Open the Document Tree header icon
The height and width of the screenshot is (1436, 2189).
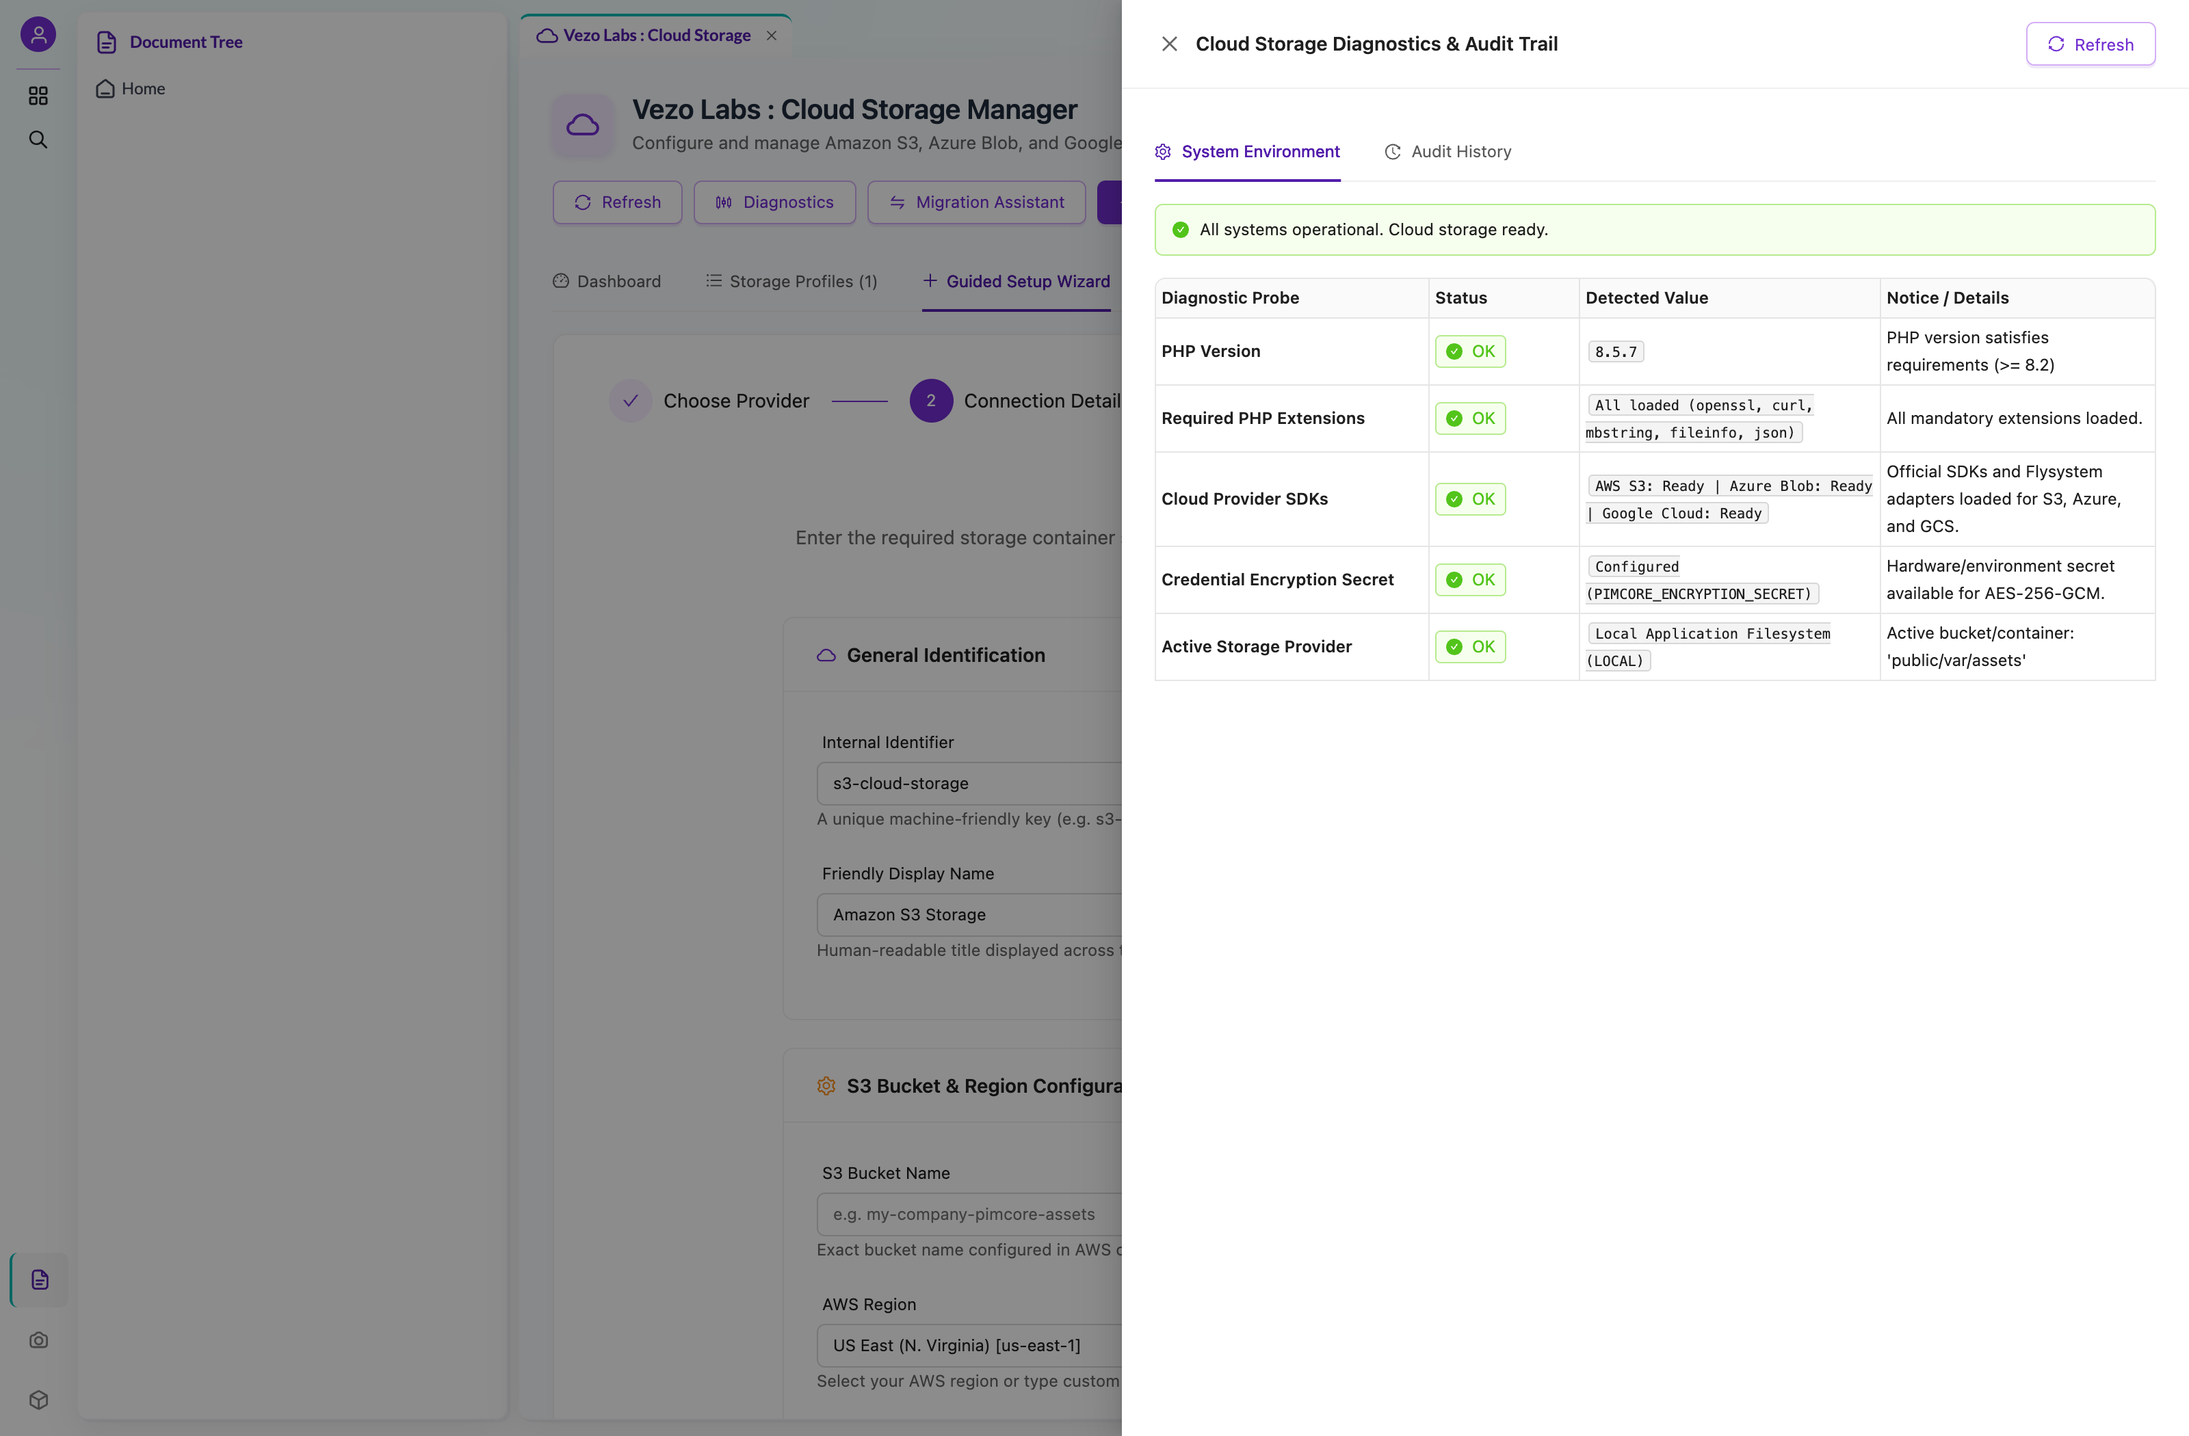tap(107, 42)
